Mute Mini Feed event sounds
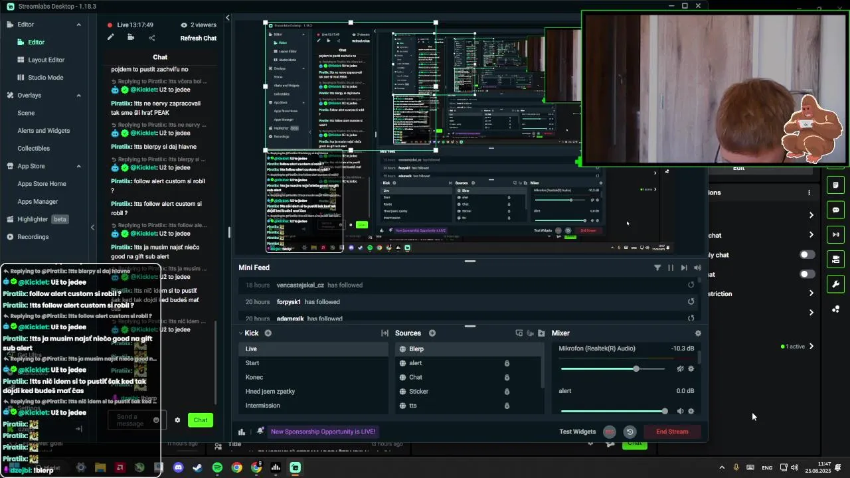The width and height of the screenshot is (850, 478). tap(697, 268)
